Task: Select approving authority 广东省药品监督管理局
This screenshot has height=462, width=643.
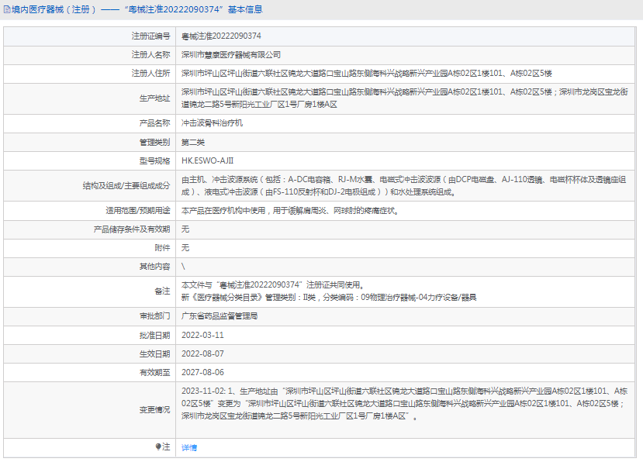Action: pyautogui.click(x=220, y=316)
